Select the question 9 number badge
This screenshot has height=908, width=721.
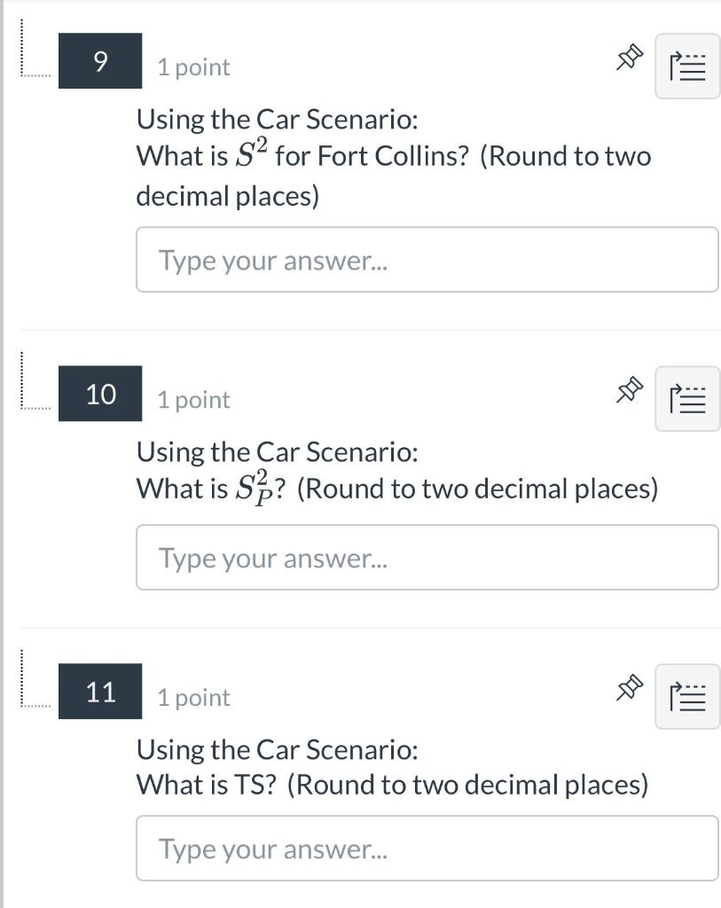tap(99, 62)
